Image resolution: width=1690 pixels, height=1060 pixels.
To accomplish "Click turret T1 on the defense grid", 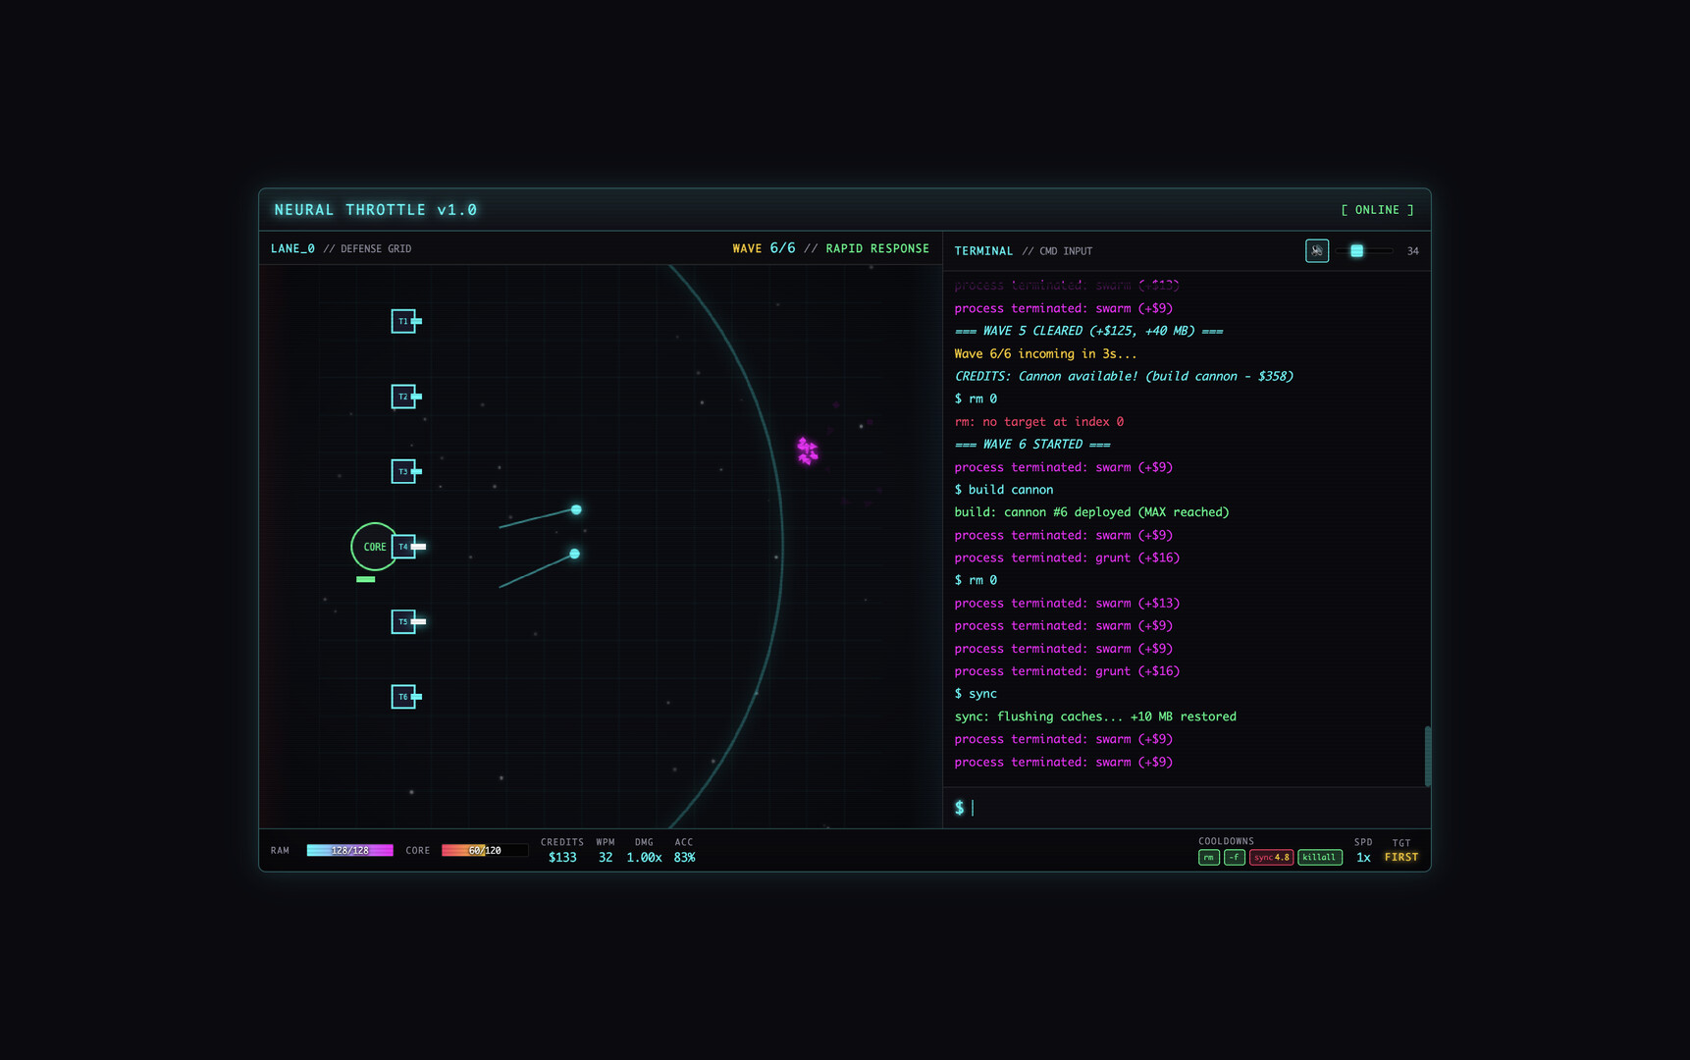I will pyautogui.click(x=405, y=321).
